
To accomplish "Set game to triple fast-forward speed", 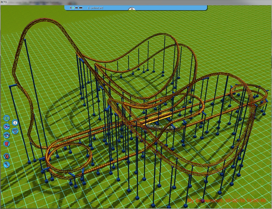I will tap(81, 8).
